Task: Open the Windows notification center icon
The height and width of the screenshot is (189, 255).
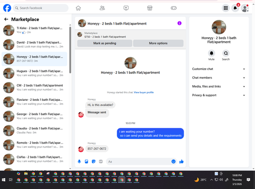Action: point(248,180)
